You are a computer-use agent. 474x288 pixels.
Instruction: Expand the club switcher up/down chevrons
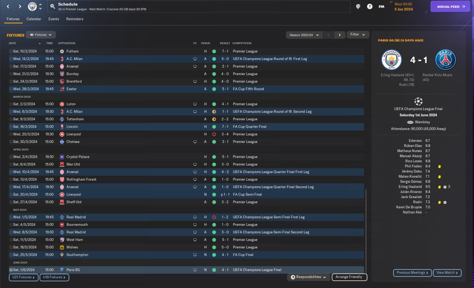(x=40, y=6)
